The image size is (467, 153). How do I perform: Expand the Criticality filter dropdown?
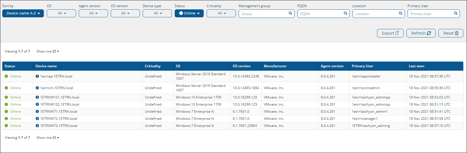[x=221, y=13]
